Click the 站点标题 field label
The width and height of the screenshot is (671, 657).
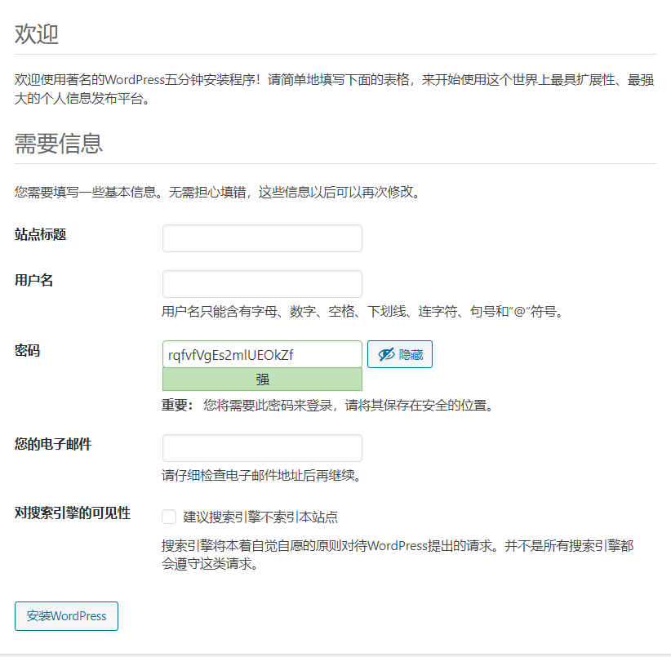40,234
